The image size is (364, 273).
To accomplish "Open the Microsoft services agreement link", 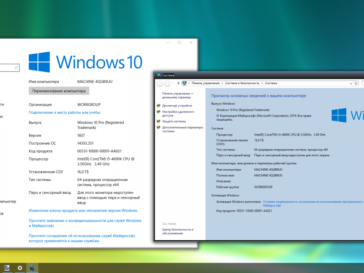I will coord(82,238).
